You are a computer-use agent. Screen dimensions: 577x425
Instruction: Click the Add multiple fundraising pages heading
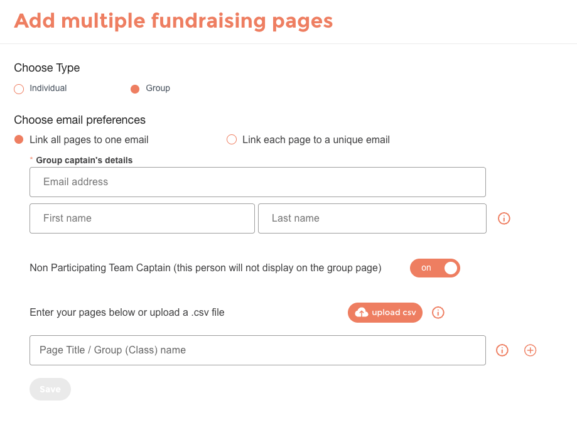pyautogui.click(x=173, y=21)
